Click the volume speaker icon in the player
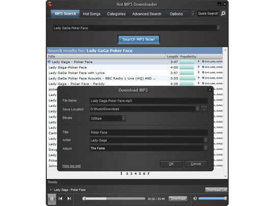This screenshot has width=275, height=206. point(195,198)
